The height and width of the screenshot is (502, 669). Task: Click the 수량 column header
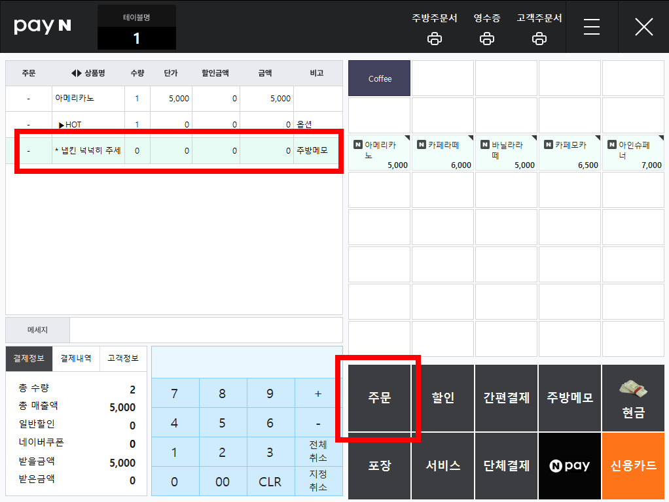[137, 73]
